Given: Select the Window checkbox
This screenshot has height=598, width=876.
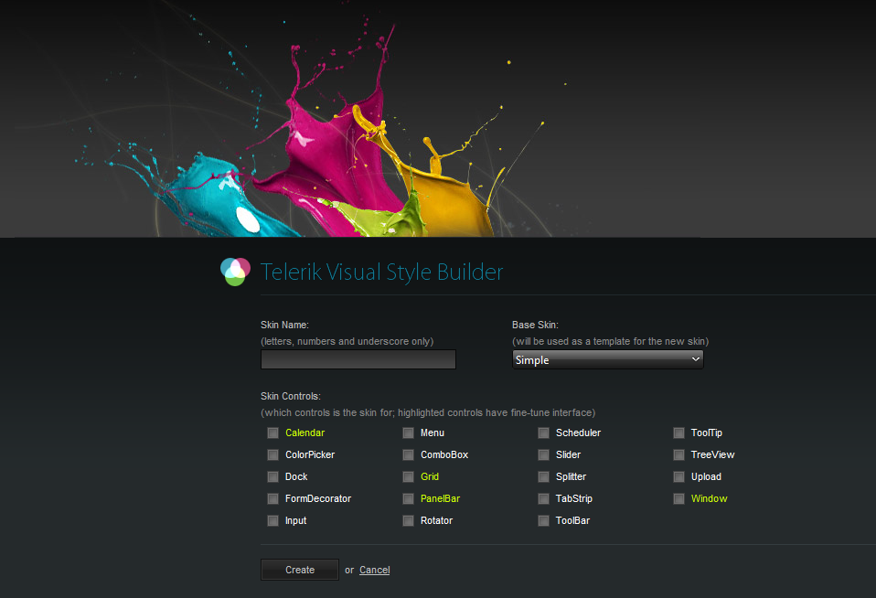Looking at the screenshot, I should [678, 498].
